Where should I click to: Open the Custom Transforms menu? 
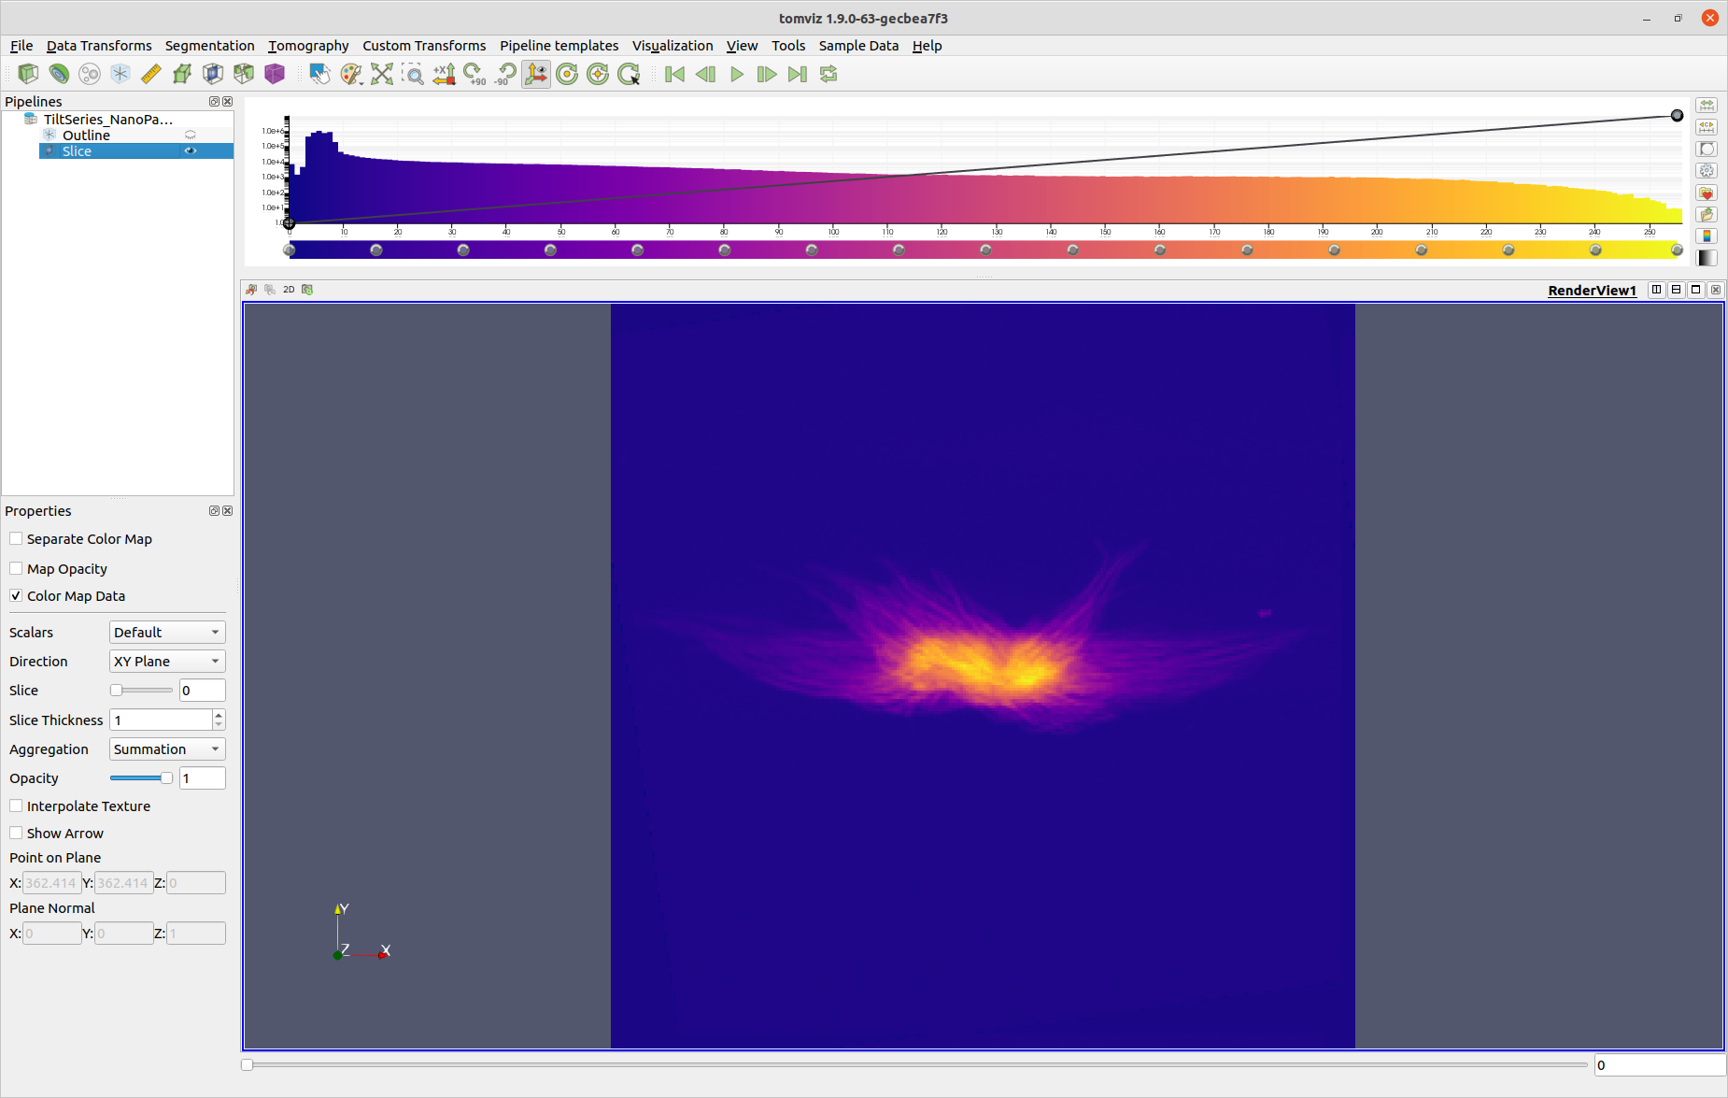(x=424, y=46)
